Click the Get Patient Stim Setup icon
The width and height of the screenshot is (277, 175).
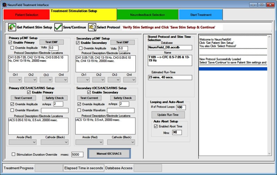[12, 27]
